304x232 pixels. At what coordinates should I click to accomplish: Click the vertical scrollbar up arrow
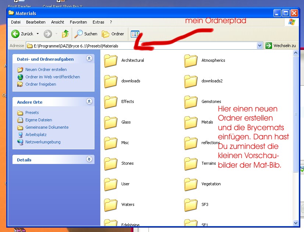tap(296, 53)
